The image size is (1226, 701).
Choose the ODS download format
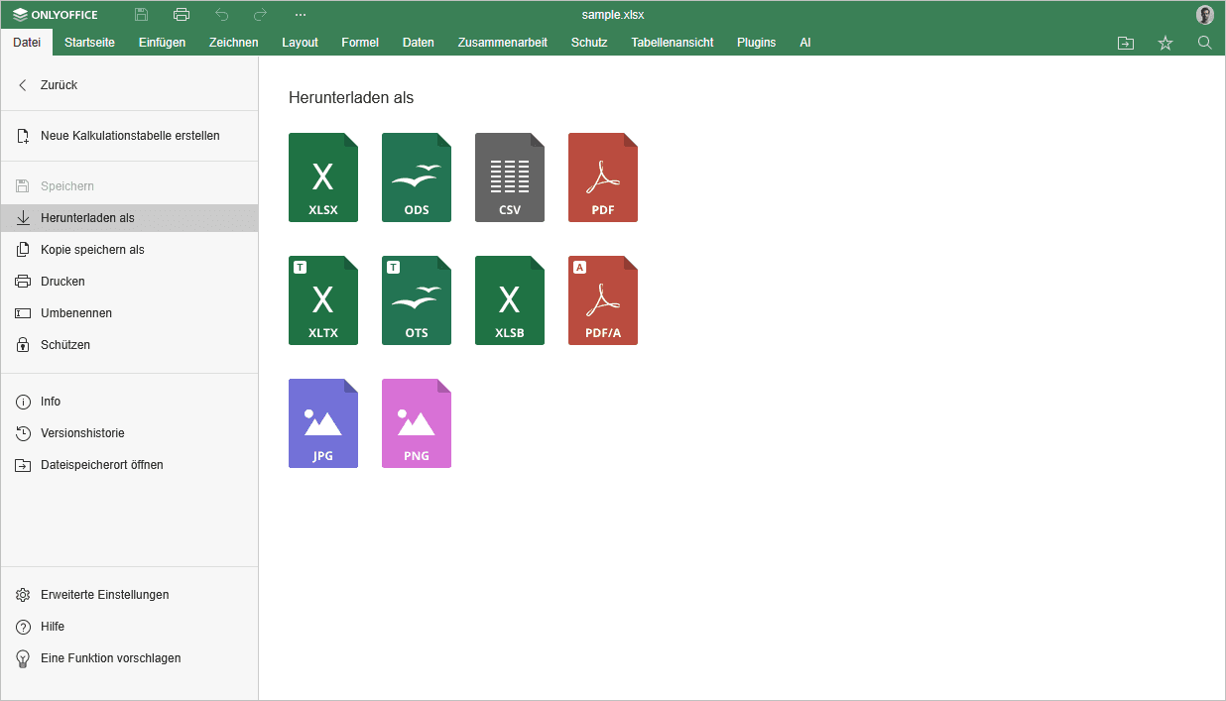point(416,177)
